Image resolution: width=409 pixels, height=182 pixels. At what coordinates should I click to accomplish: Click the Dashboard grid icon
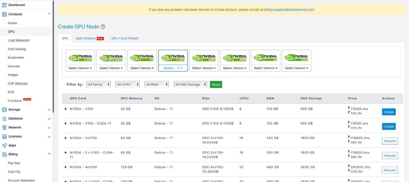coord(4,5)
